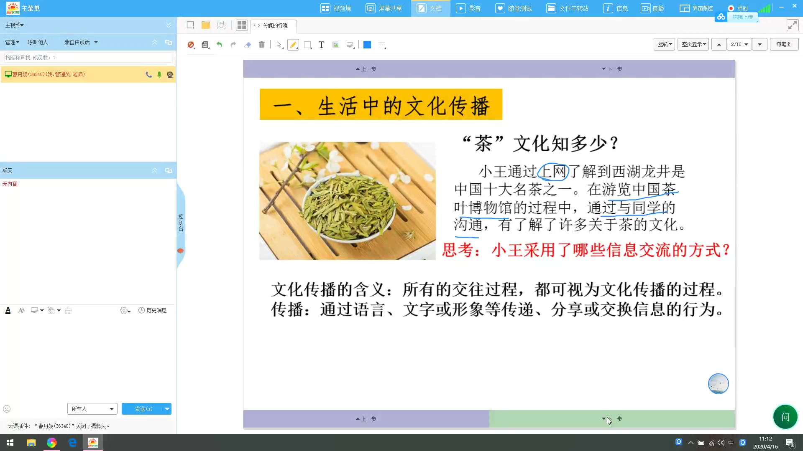Click the green 问 question button

785,417
